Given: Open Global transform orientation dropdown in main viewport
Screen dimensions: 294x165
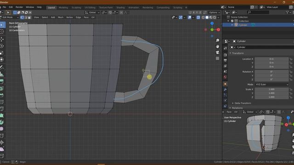Looking at the screenshot, I should tap(92, 12).
